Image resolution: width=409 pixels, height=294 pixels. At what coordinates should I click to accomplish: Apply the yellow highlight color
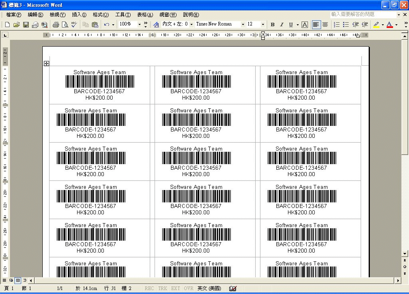point(376,25)
